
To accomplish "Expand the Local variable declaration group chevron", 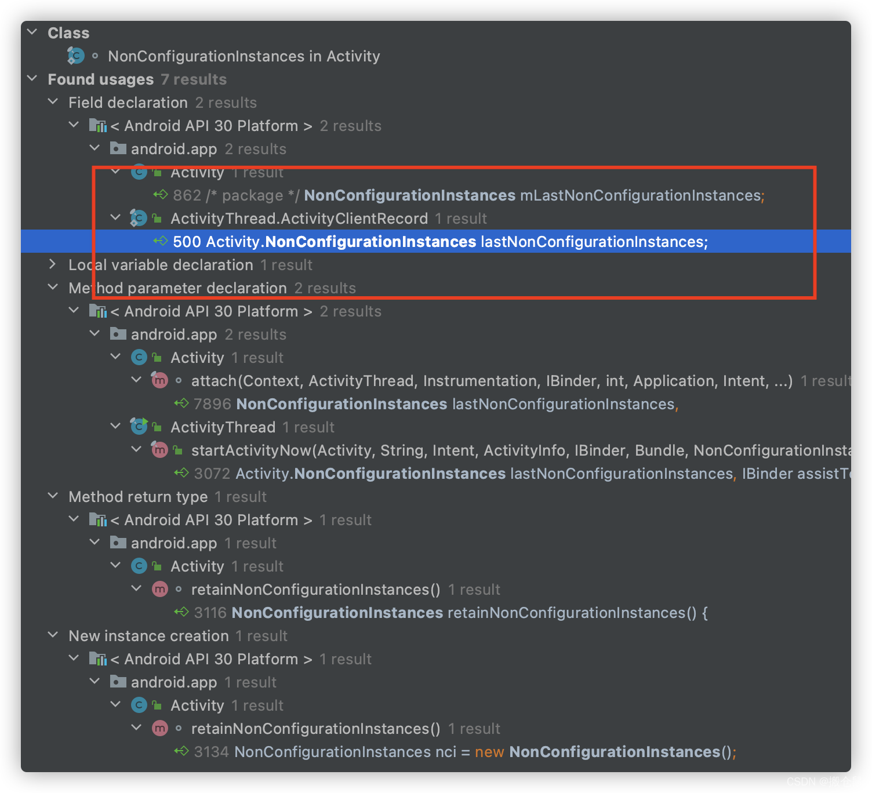I will click(53, 264).
